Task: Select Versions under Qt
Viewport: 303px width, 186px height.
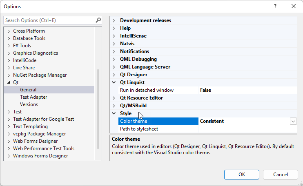Action: pos(29,104)
